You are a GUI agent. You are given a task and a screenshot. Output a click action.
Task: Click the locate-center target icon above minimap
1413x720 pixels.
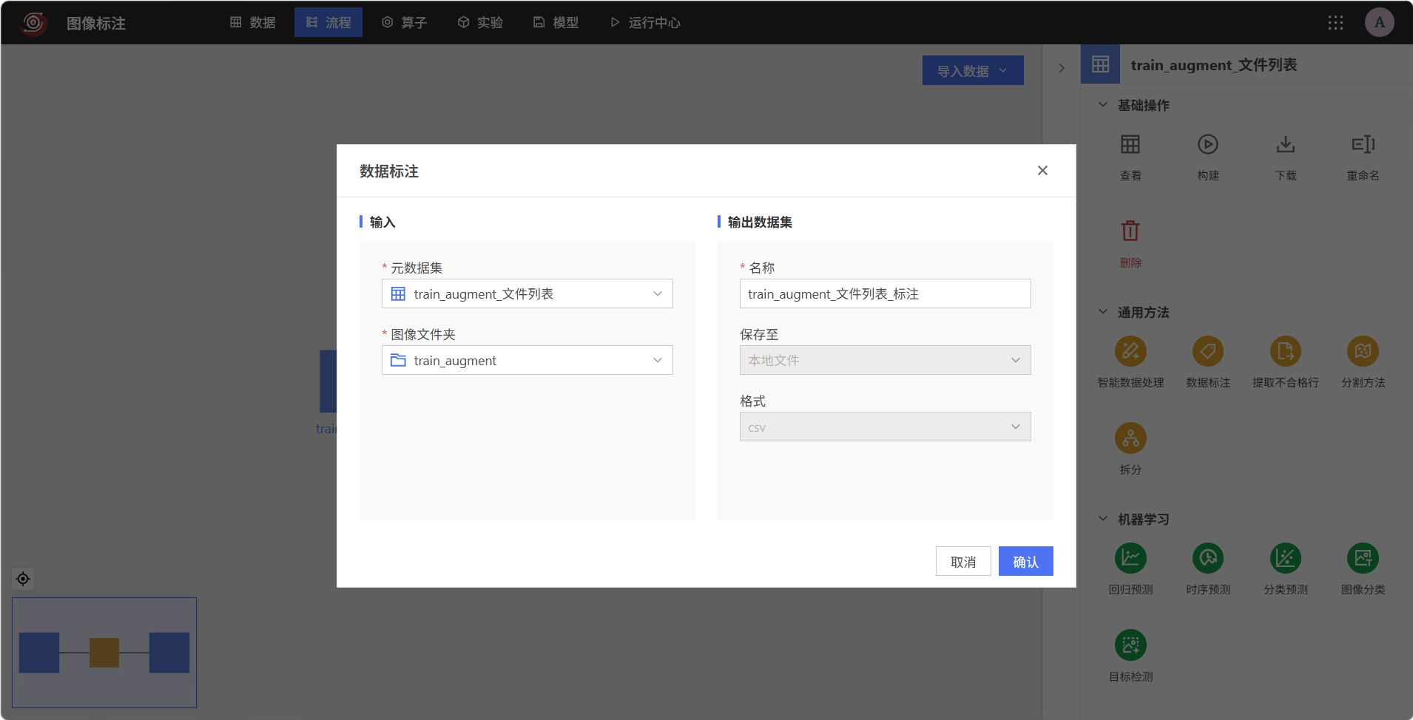click(23, 579)
